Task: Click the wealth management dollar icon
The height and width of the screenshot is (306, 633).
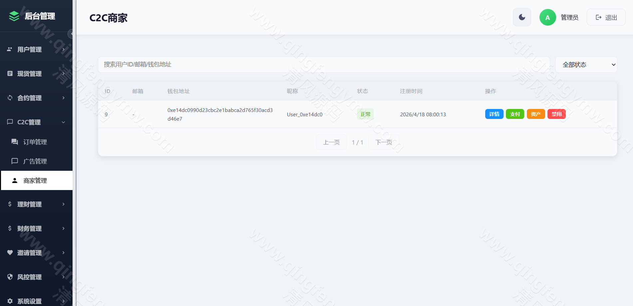Action: coord(10,204)
